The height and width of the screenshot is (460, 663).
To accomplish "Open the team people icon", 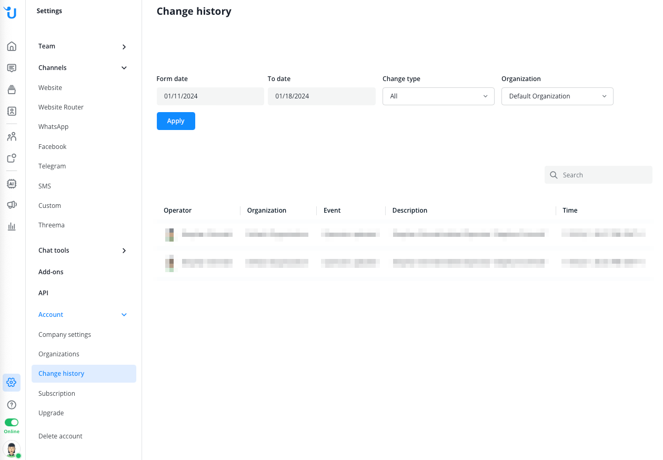I will [x=12, y=137].
